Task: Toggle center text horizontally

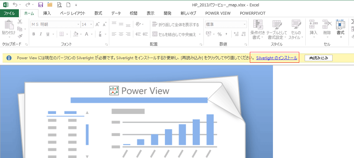Action: coord(121,34)
